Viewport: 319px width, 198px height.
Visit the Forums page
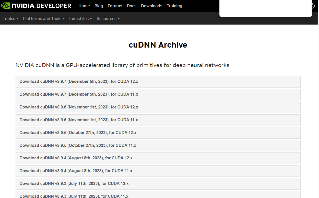(115, 6)
